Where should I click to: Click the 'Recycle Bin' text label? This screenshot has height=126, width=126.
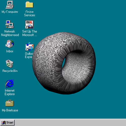(10, 71)
